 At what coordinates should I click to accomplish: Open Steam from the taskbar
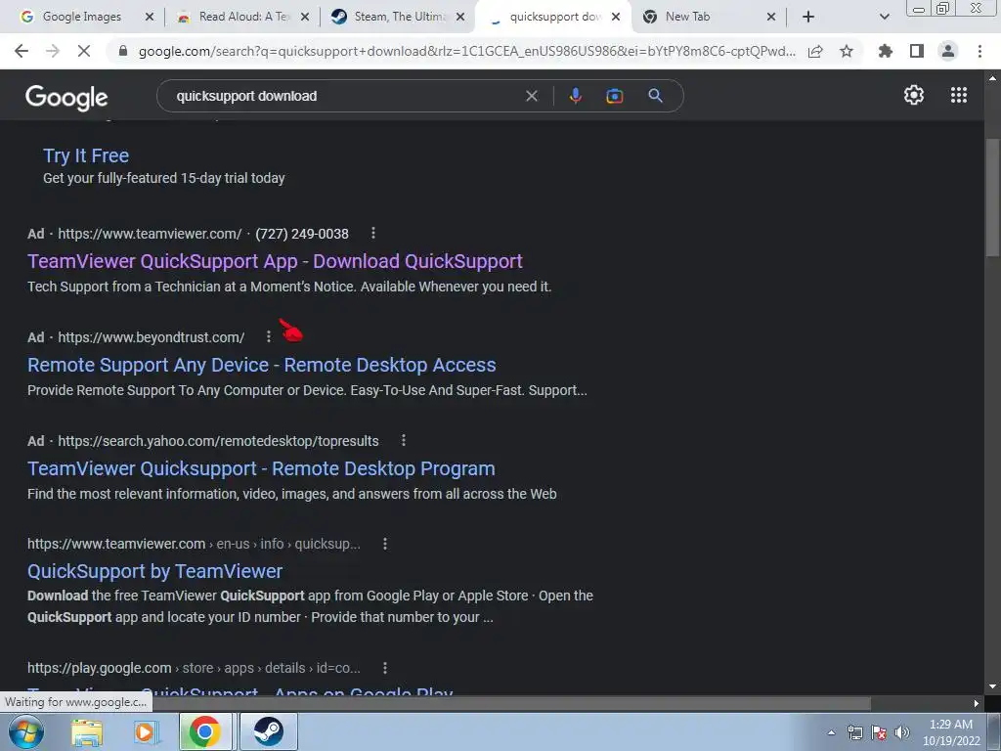[x=268, y=731]
